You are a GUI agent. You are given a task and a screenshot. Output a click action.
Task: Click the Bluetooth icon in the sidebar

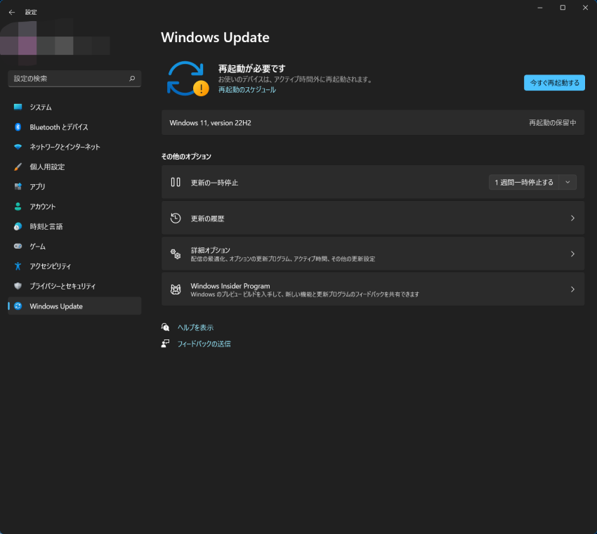tap(18, 127)
